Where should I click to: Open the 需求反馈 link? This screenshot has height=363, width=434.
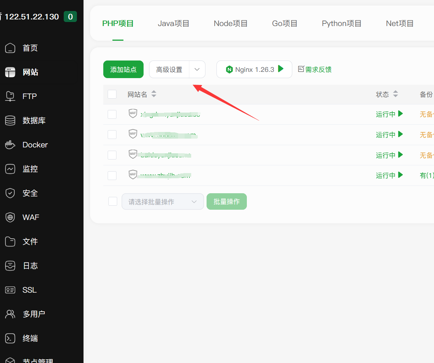click(x=318, y=70)
